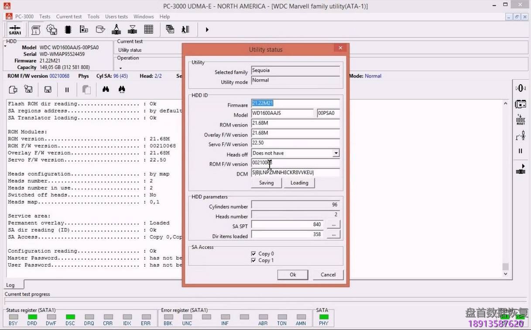The height and width of the screenshot is (330, 531).
Task: Click the RESET icon in right sidebar
Action: (x=520, y=118)
